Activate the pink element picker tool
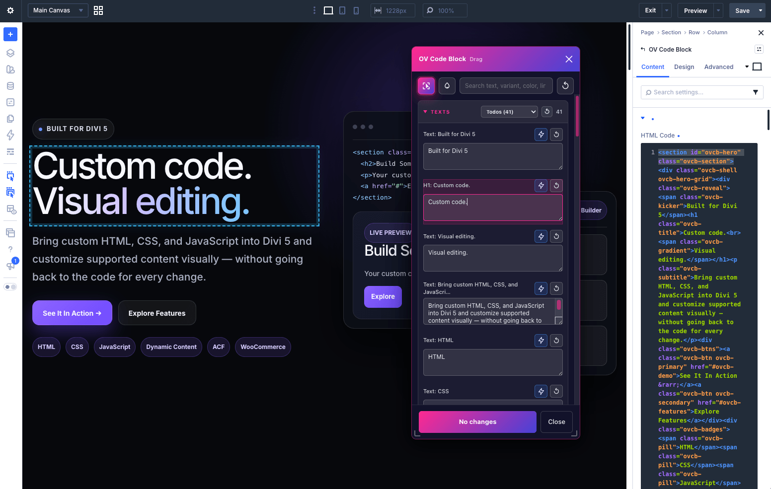771x489 pixels. click(x=426, y=86)
